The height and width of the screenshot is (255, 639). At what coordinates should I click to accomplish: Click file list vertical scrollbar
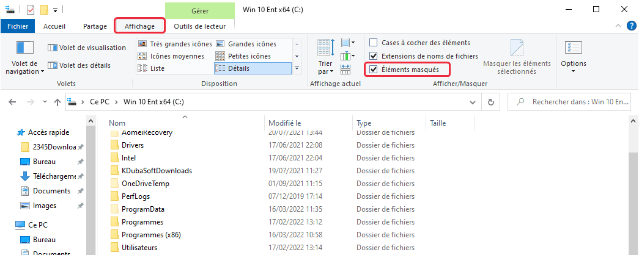point(634,203)
